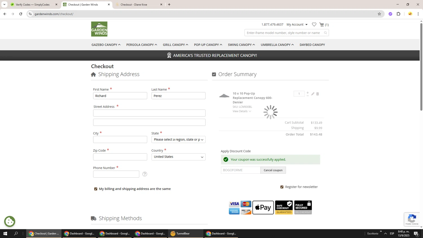Click the Zip Code input field
The height and width of the screenshot is (238, 423).
[120, 157]
